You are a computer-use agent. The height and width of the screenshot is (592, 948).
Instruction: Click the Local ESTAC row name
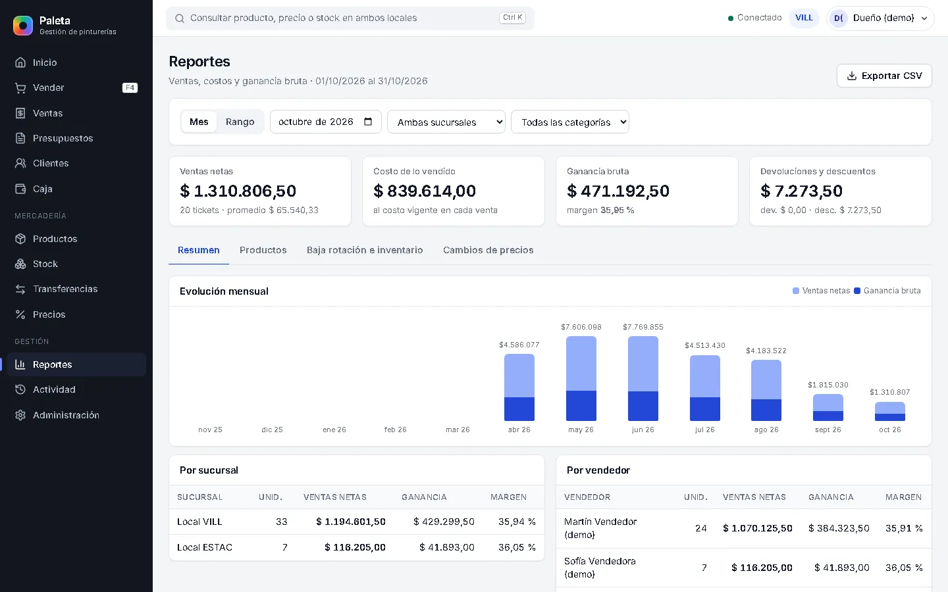coord(205,547)
